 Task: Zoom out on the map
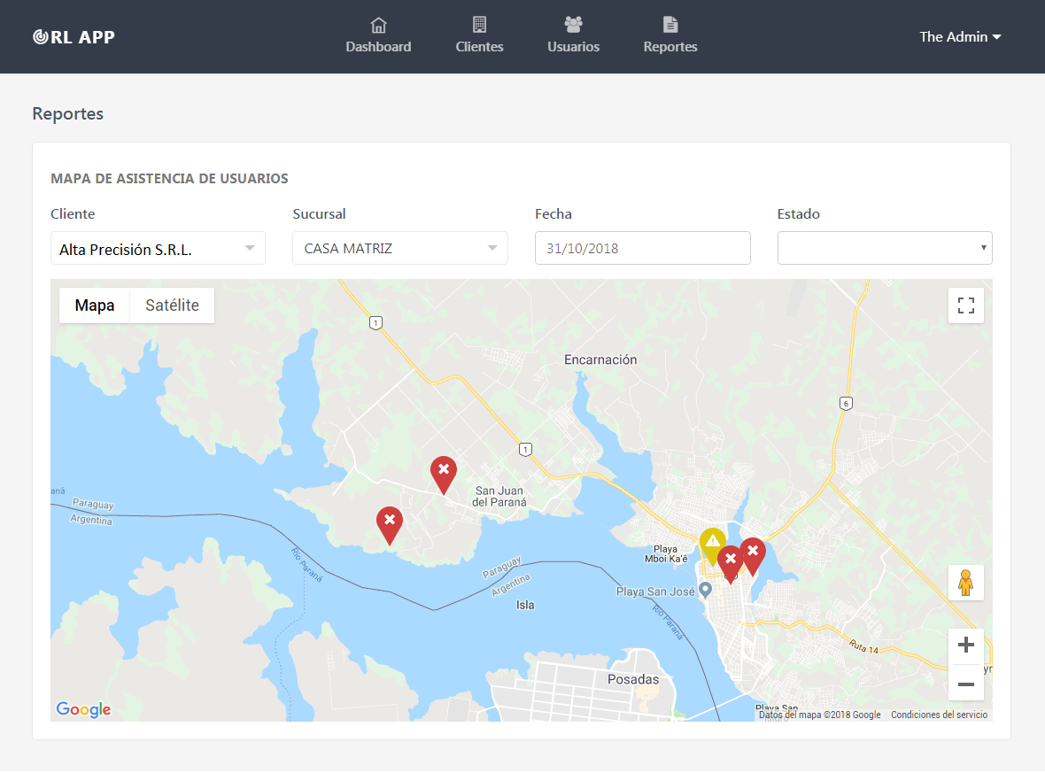[965, 684]
